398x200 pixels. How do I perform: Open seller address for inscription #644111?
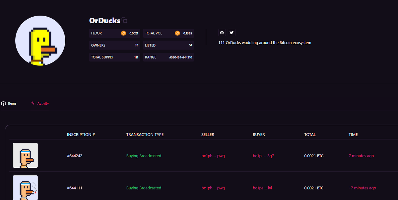tap(213, 188)
